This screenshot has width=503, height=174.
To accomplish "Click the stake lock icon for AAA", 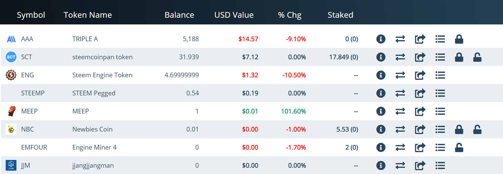I will coord(459,39).
